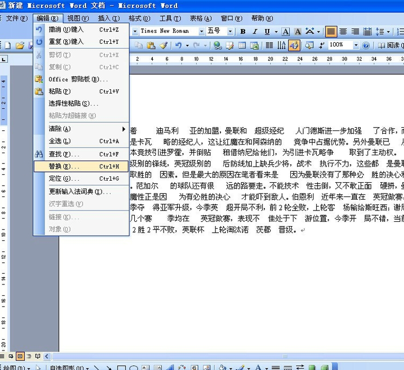
Task: Click the Insert Table icon
Action: tap(242, 45)
